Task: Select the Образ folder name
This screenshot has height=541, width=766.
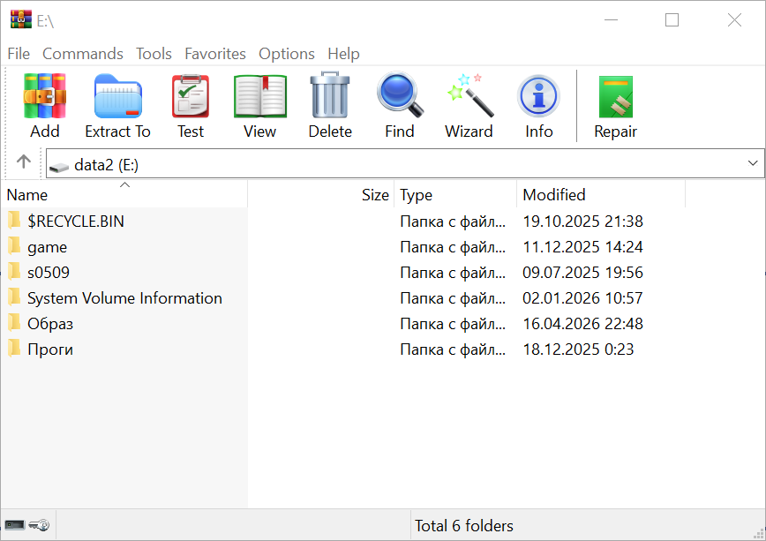Action: [50, 324]
